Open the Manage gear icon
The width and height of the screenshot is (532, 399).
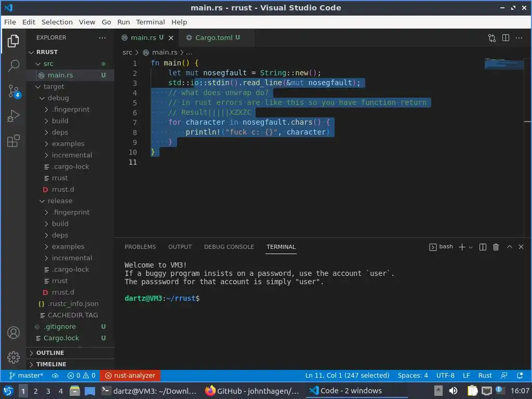pos(13,357)
